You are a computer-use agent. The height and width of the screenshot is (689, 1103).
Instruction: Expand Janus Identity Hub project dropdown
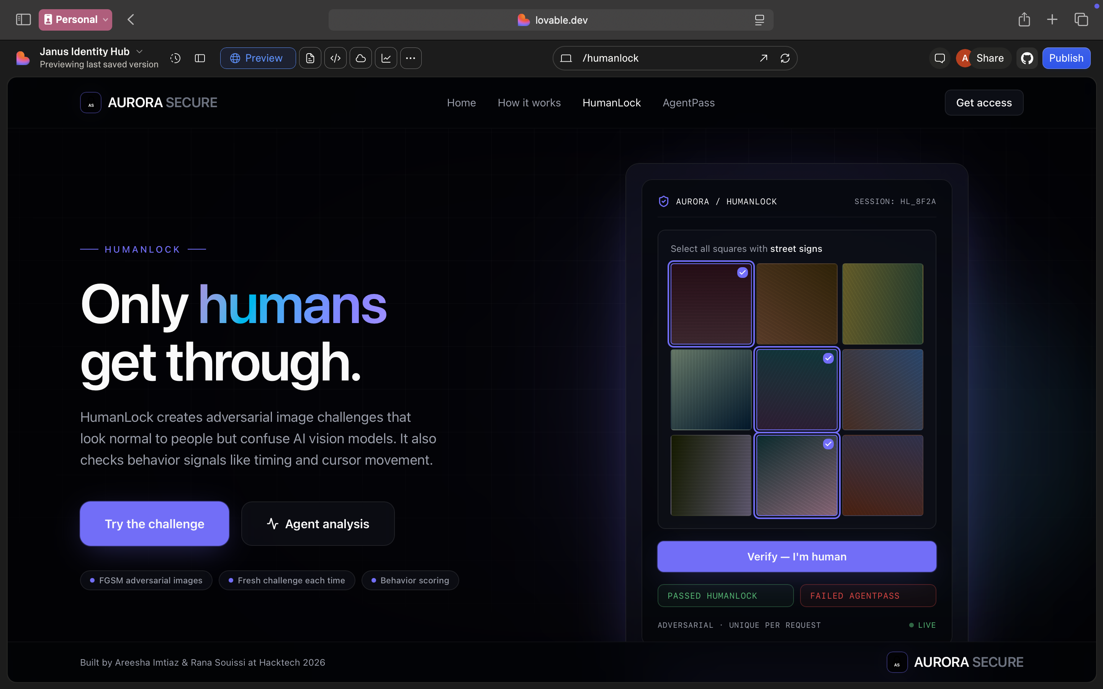(x=139, y=52)
